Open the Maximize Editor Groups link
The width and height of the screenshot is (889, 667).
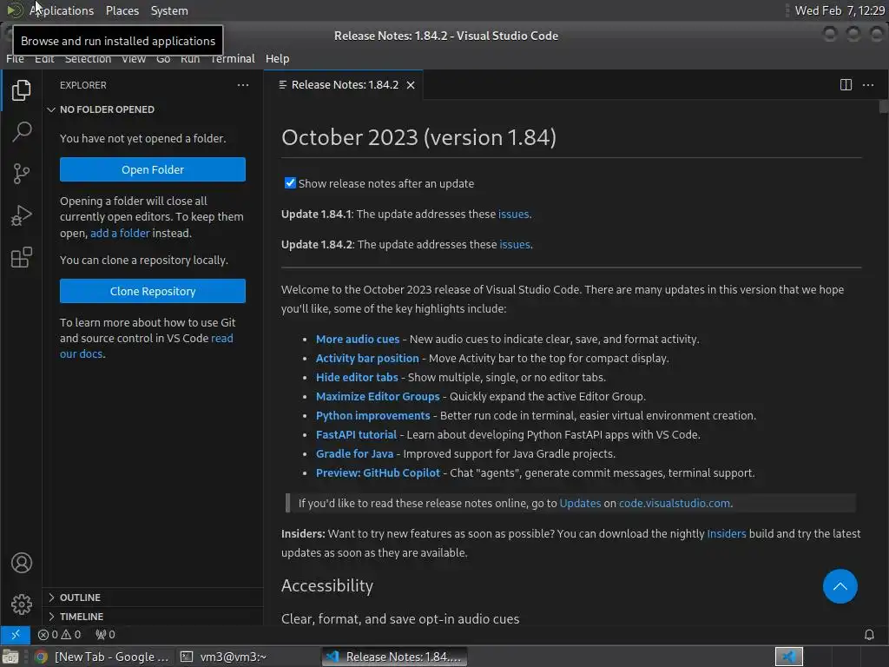click(x=378, y=396)
